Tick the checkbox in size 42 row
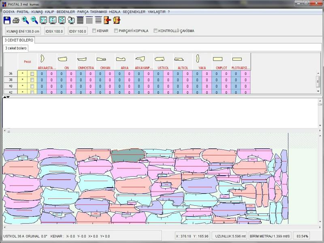This screenshot has height=243, width=324. pyautogui.click(x=32, y=92)
